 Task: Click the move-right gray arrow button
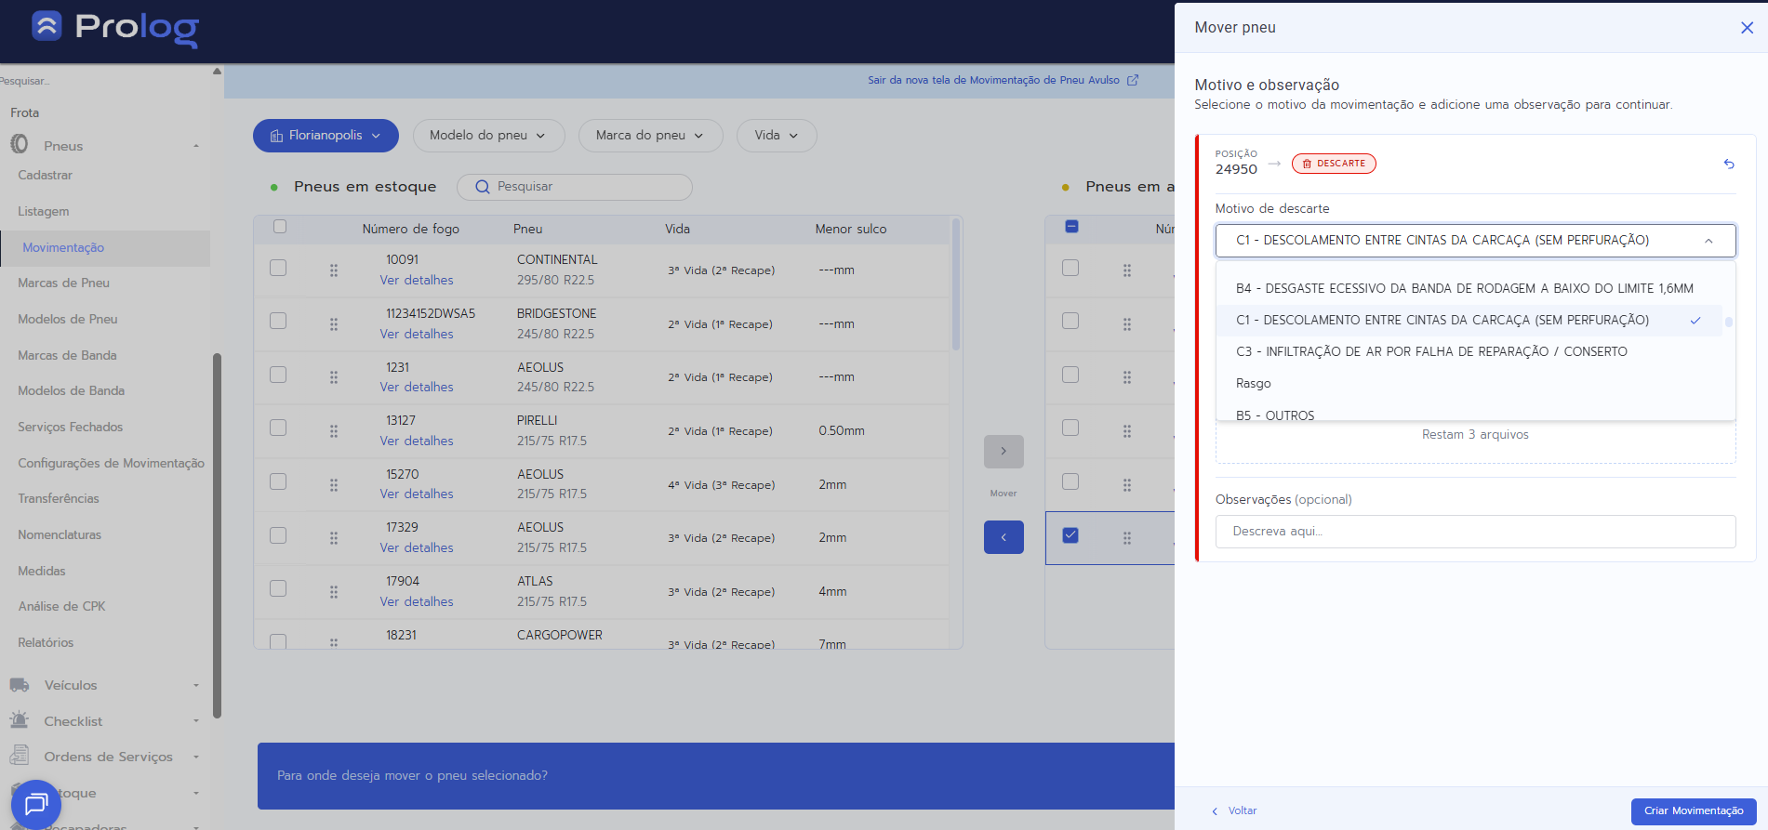(1004, 452)
